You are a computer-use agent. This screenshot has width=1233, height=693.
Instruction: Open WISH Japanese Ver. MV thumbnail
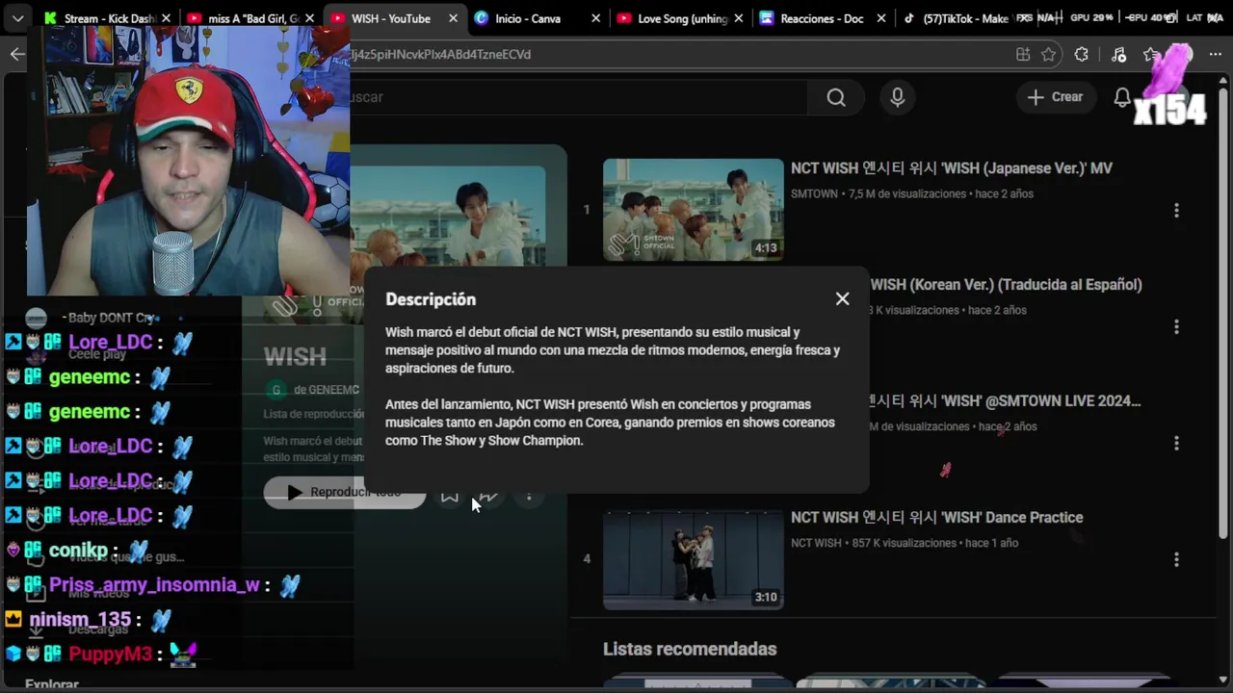click(x=694, y=210)
